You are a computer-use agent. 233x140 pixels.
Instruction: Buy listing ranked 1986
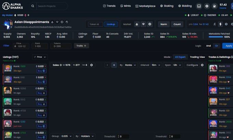(41, 71)
